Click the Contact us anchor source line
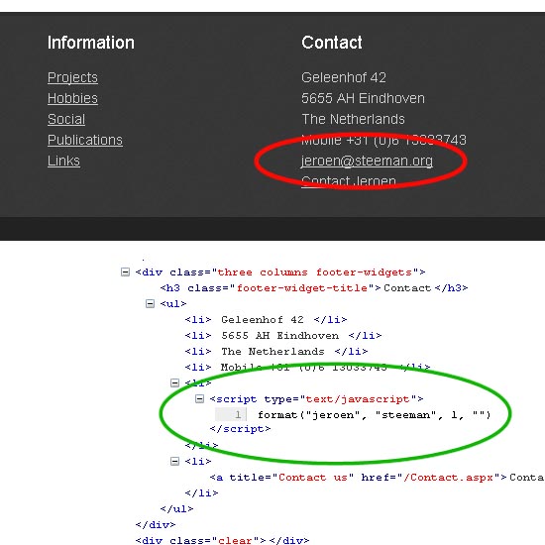The height and width of the screenshot is (545, 545). coord(378,478)
